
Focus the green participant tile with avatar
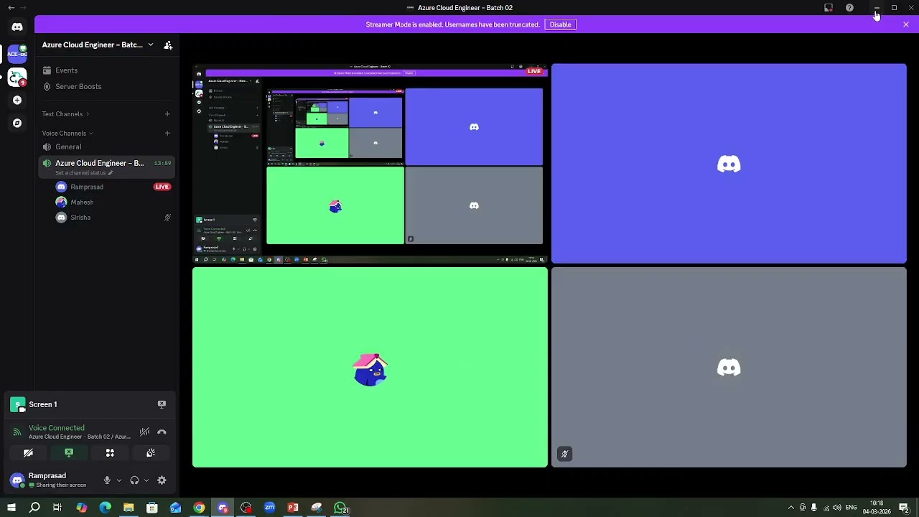click(x=370, y=367)
